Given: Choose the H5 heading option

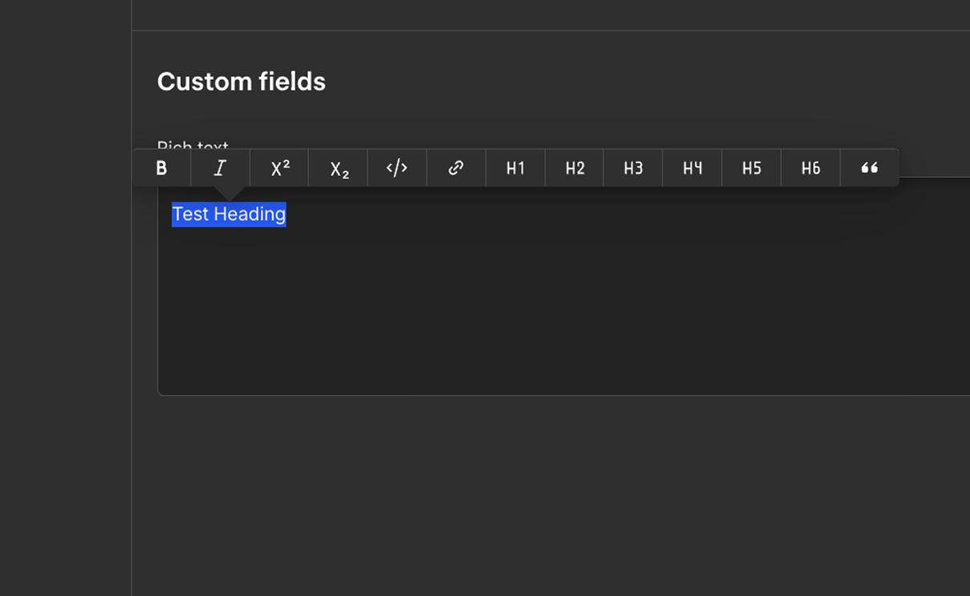Looking at the screenshot, I should pyautogui.click(x=752, y=167).
